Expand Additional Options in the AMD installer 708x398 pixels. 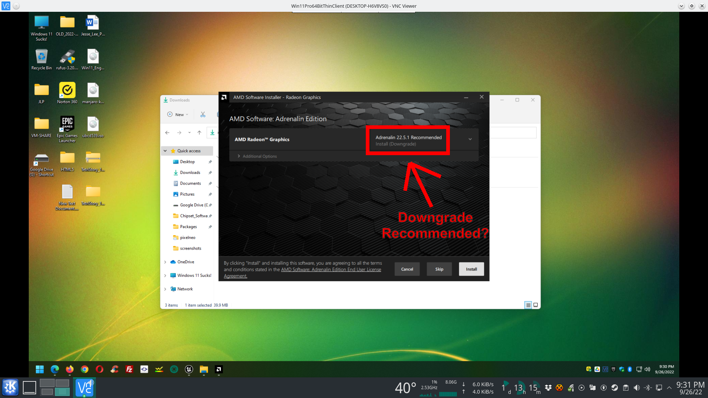[x=257, y=156]
